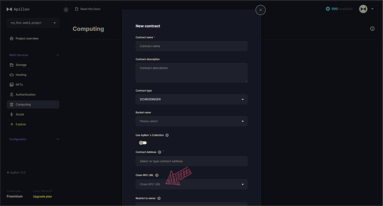Open the Chain RPC URL dropdown
Viewport: 383px width, 206px height.
pos(191,184)
